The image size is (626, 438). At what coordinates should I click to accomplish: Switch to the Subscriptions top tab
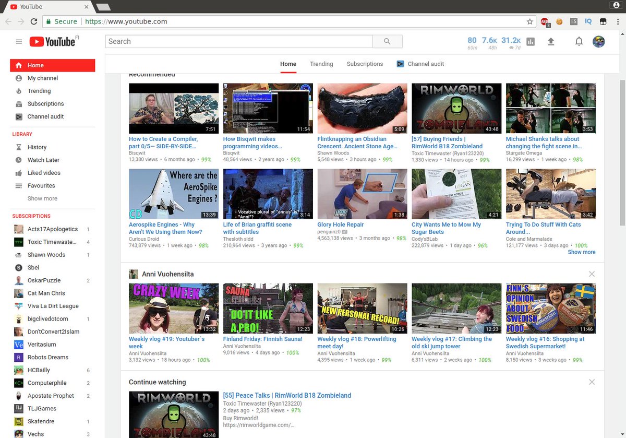point(365,64)
